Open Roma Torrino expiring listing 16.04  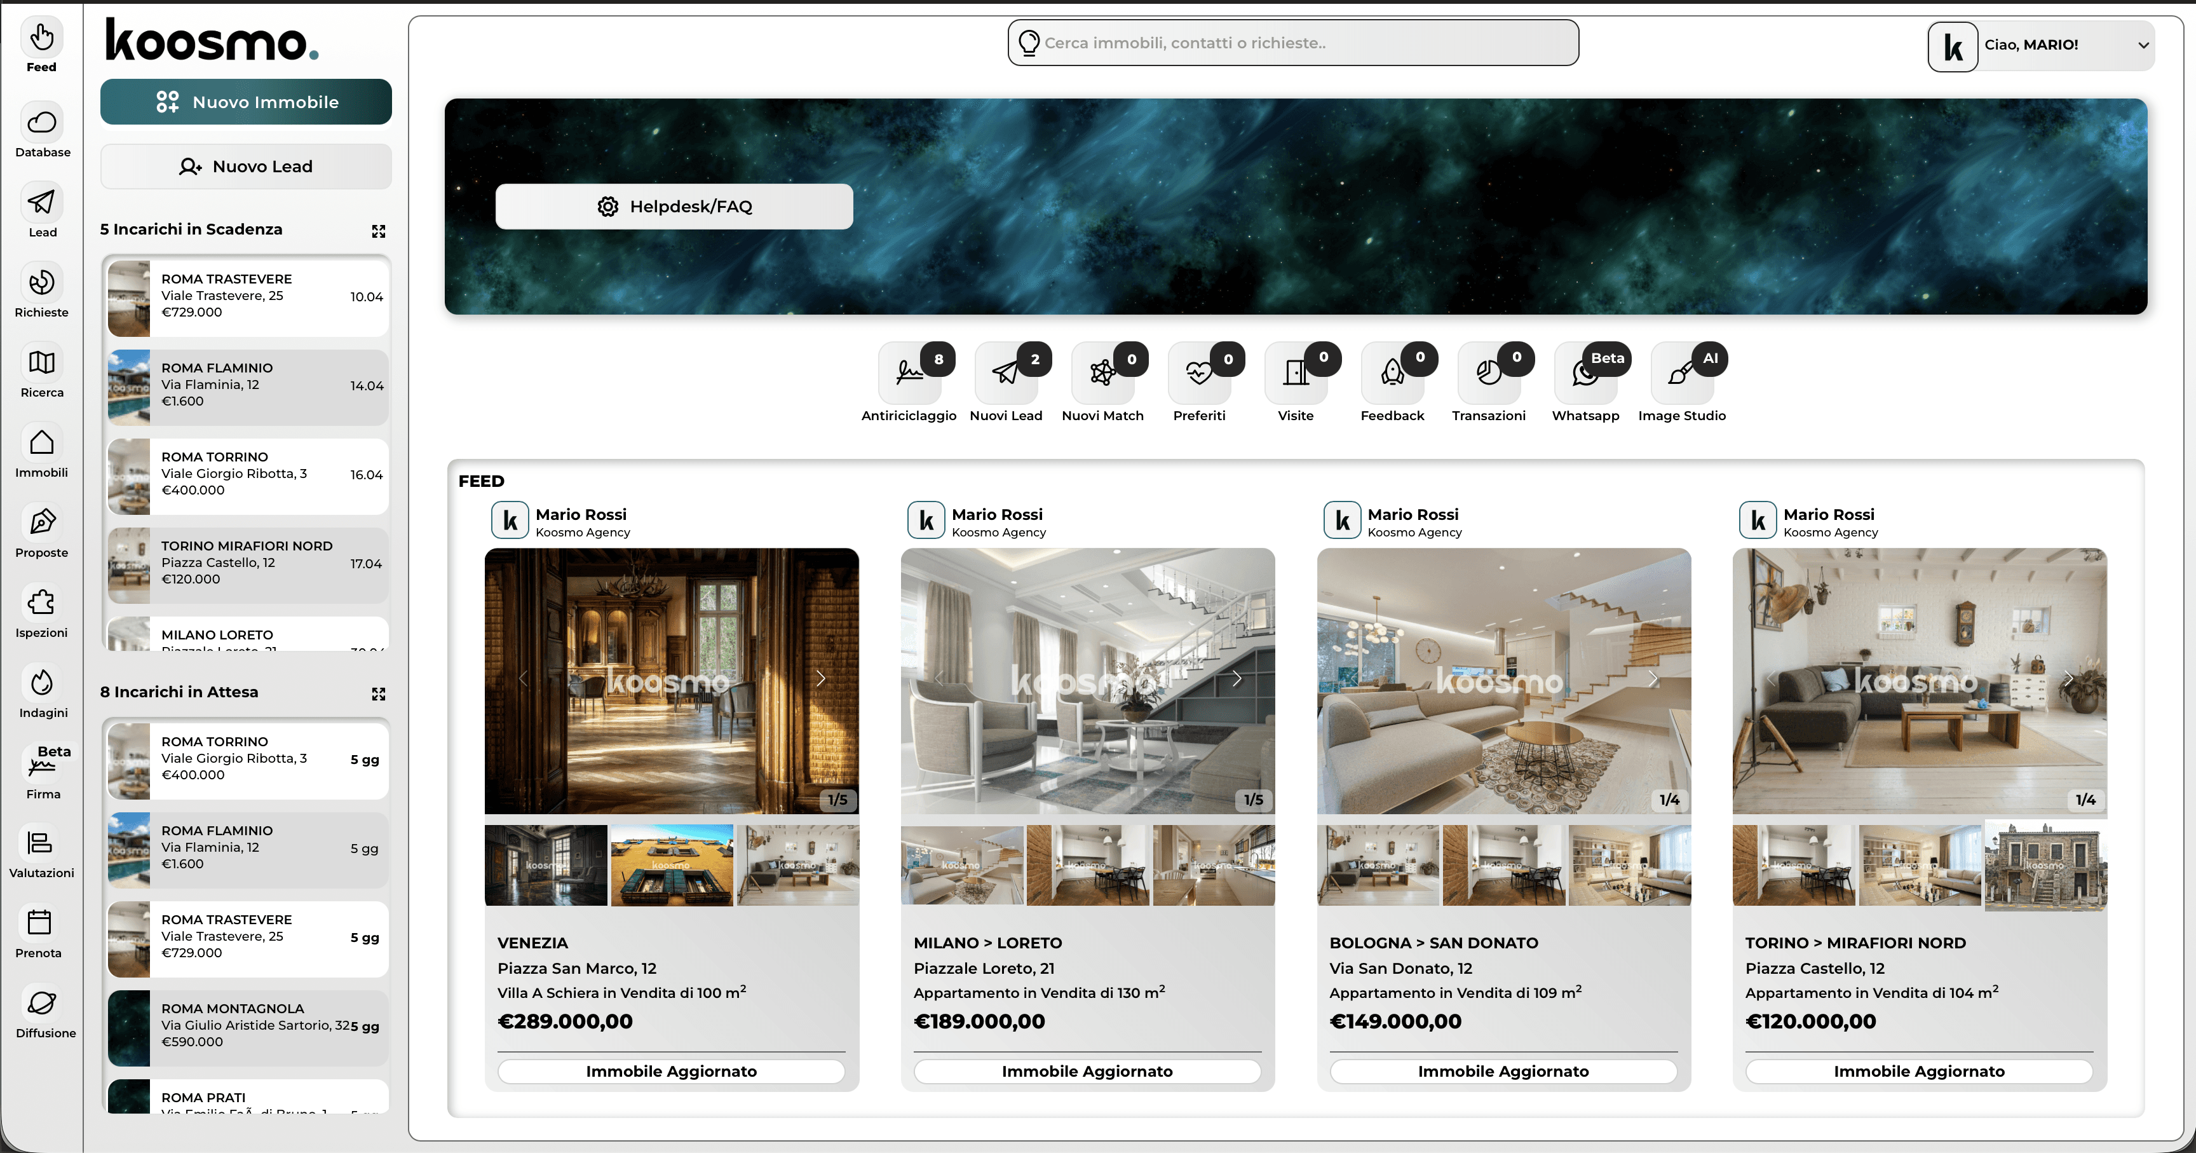(248, 476)
